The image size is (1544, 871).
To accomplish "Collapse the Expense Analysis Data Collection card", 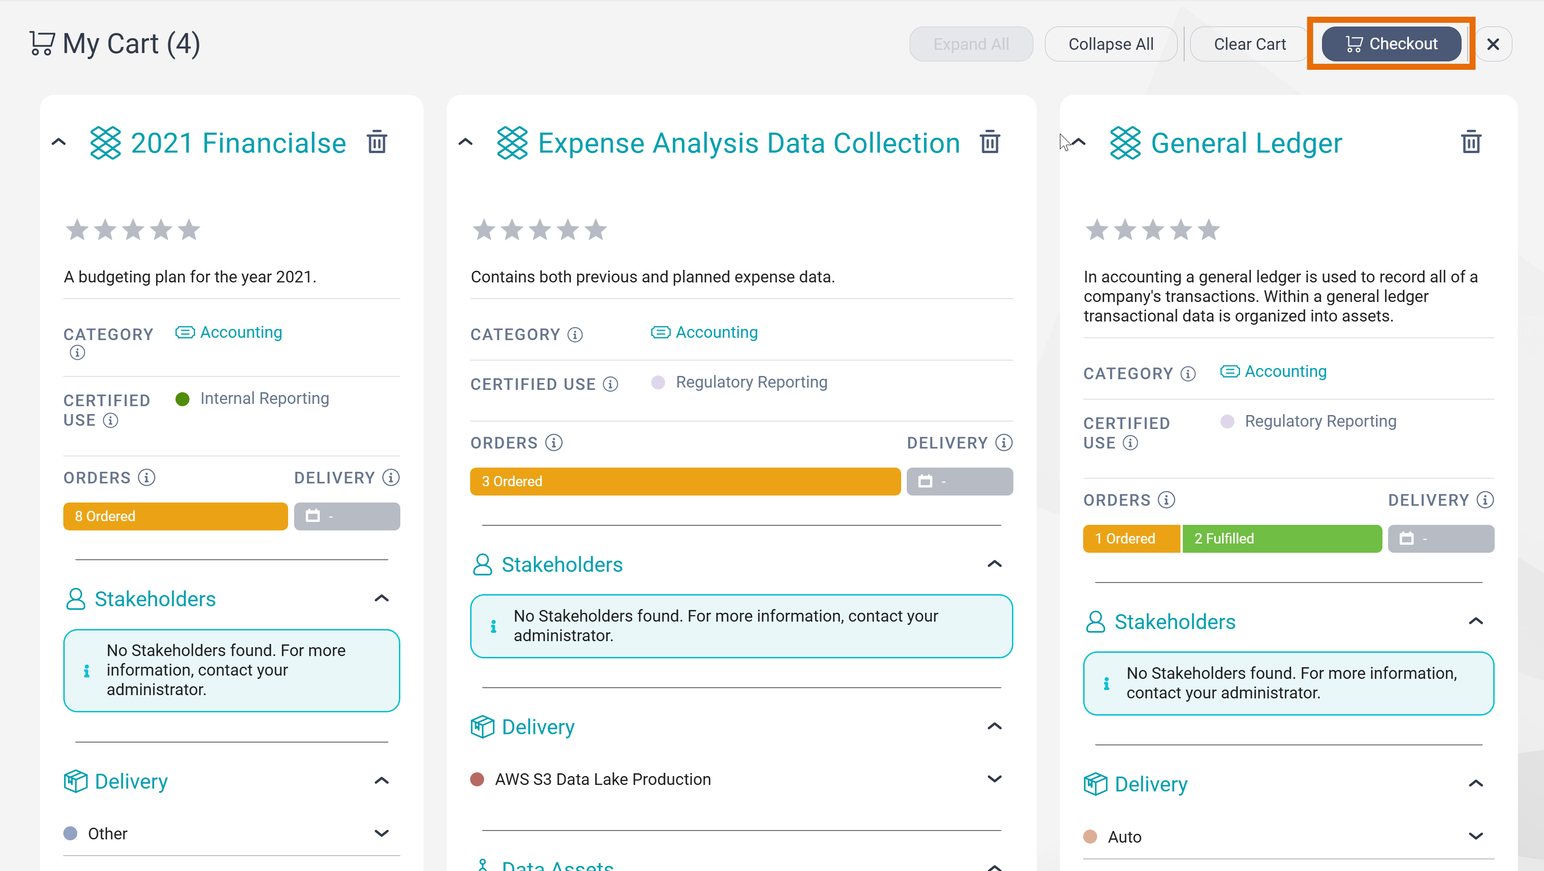I will coord(466,142).
